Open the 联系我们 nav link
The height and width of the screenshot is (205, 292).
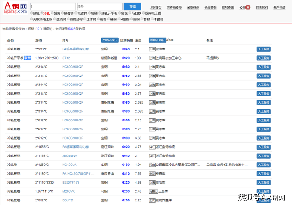[262, 8]
